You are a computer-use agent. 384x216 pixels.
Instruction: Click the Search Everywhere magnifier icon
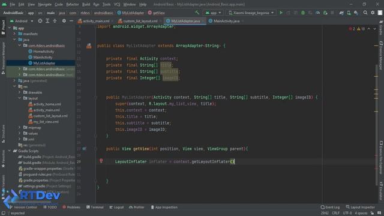coord(365,13)
